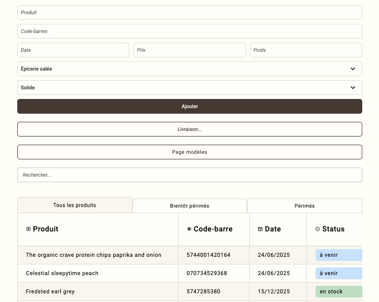Image resolution: width=379 pixels, height=302 pixels.
Task: Switch to Tous les produits tab
Action: (75, 205)
